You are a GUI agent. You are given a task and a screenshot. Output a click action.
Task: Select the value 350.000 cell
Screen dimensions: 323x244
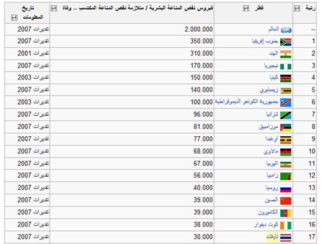pos(202,41)
